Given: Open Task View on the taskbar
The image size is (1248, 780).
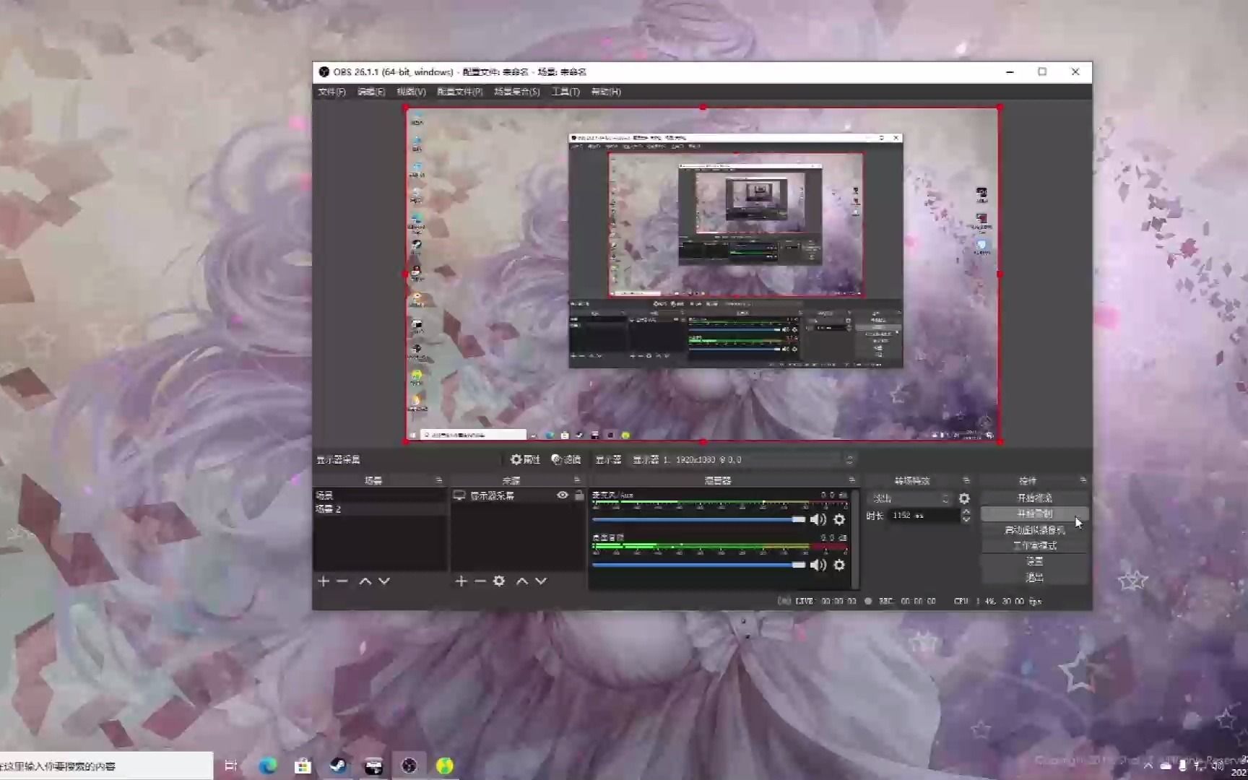Looking at the screenshot, I should click(231, 766).
